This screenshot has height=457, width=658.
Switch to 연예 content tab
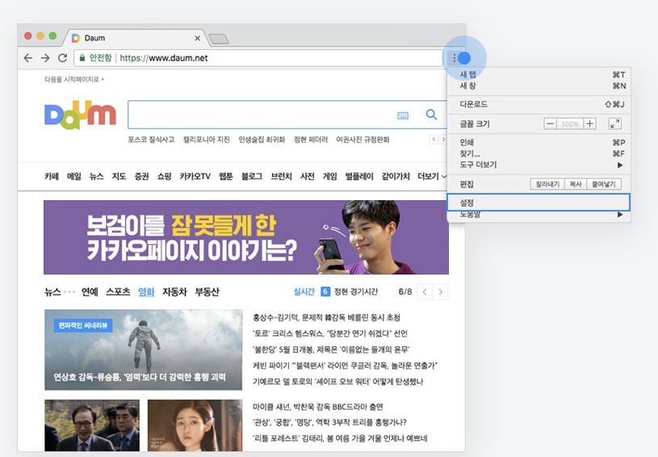90,291
